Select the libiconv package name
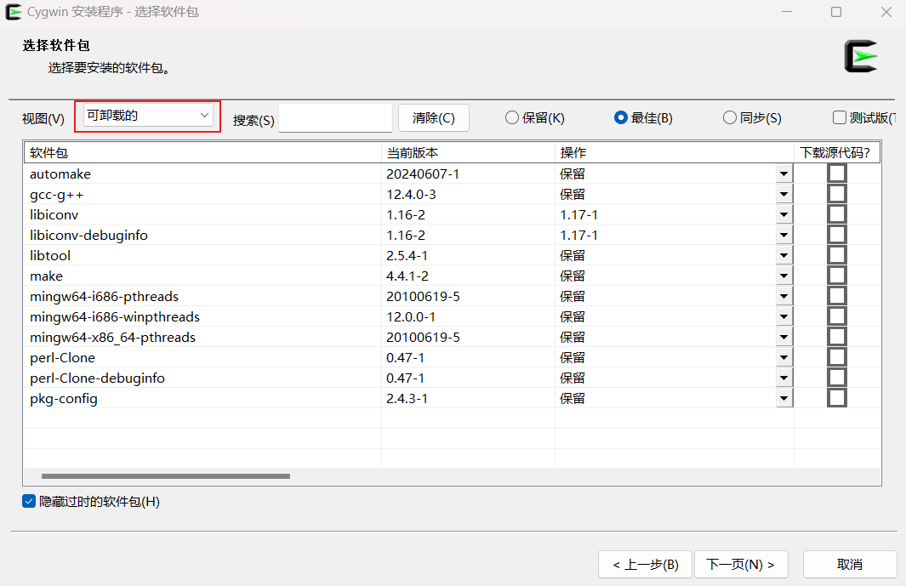Image resolution: width=906 pixels, height=586 pixels. point(54,215)
